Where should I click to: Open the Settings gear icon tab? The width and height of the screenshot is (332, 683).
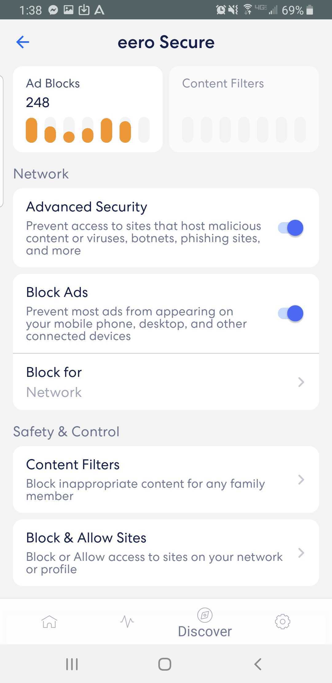coord(283,621)
